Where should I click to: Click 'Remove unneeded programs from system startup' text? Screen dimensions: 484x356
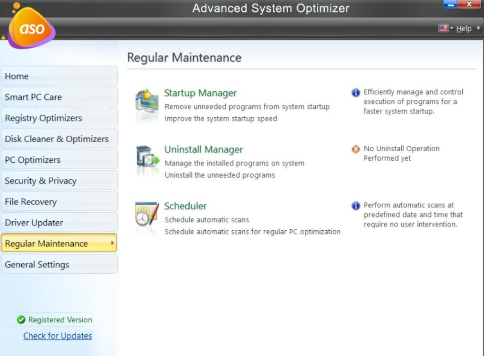tap(247, 106)
